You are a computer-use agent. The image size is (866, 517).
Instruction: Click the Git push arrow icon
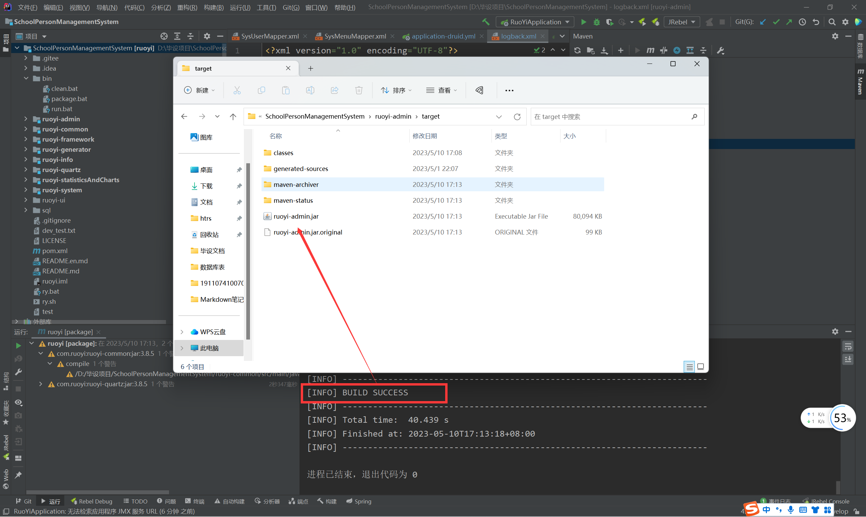(789, 22)
